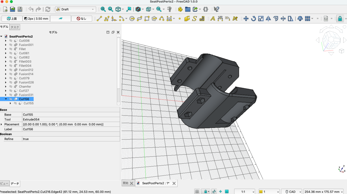This screenshot has height=194, width=347.
Task: Toggle visibility of Cut156
Action: (x=11, y=99)
